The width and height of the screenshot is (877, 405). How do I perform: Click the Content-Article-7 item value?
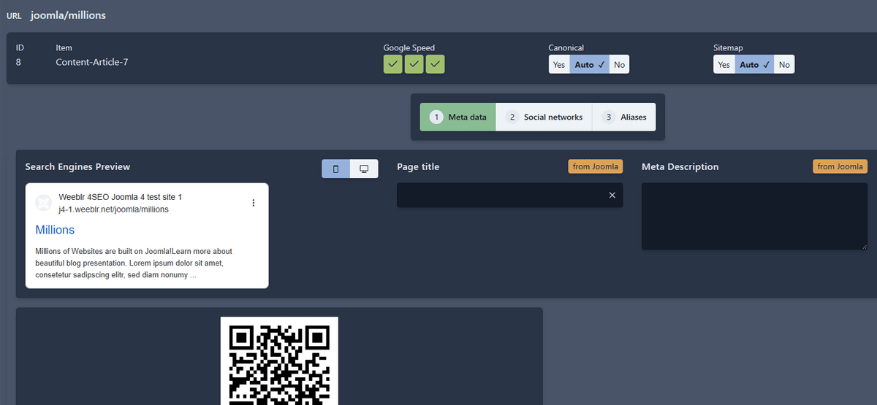coord(92,62)
